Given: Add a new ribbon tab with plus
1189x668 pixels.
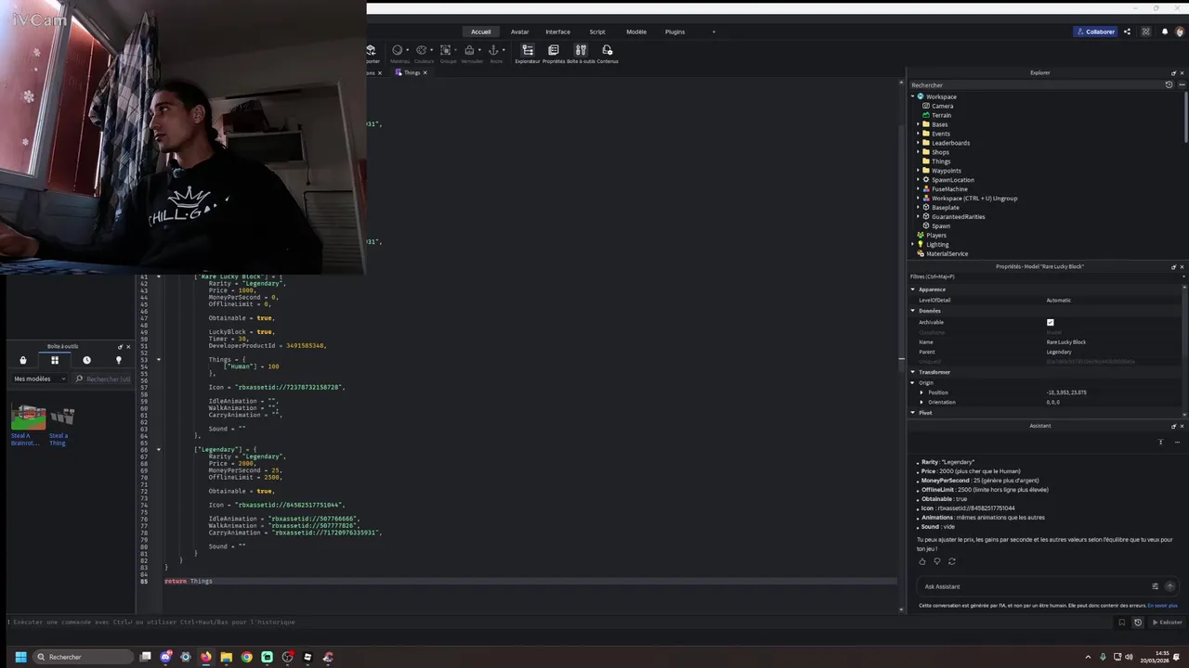Looking at the screenshot, I should pos(713,32).
